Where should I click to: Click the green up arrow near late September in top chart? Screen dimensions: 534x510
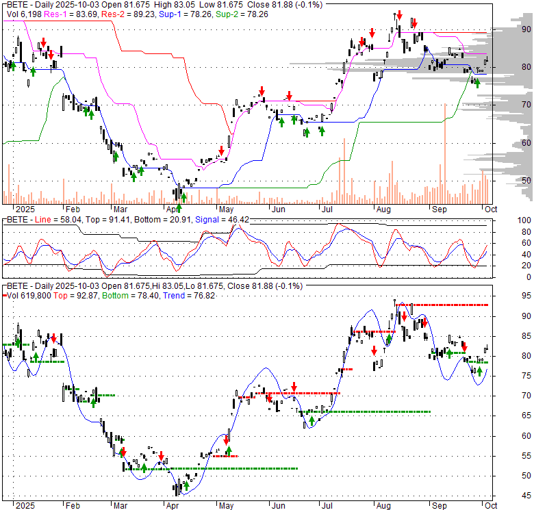pos(477,83)
